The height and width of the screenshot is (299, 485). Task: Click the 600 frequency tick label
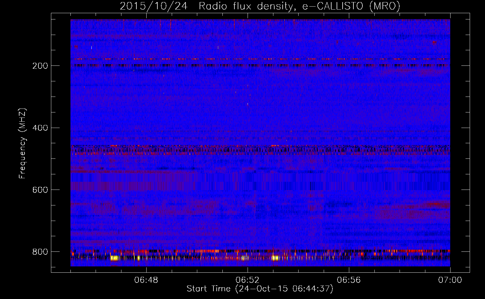click(x=40, y=190)
